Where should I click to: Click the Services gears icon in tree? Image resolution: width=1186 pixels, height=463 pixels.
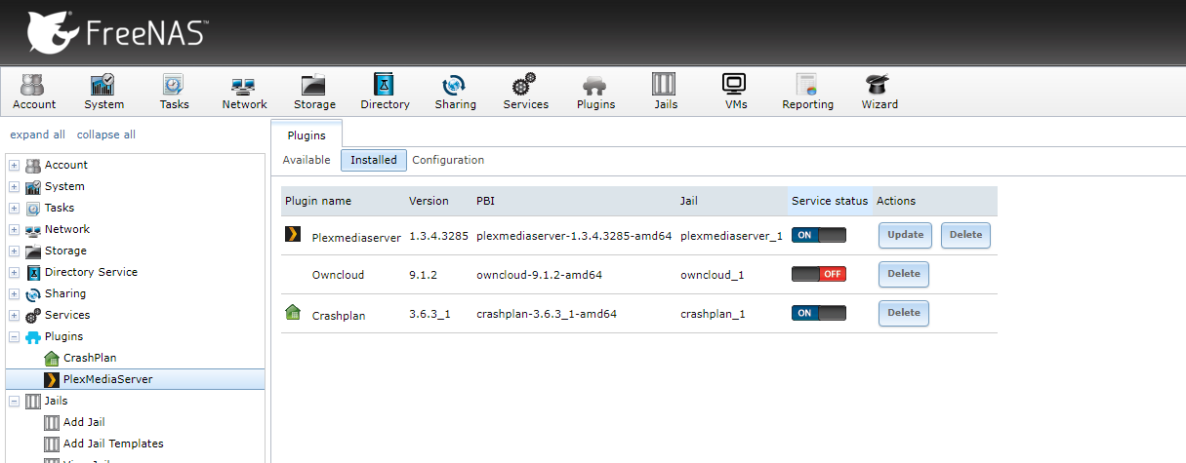point(33,315)
